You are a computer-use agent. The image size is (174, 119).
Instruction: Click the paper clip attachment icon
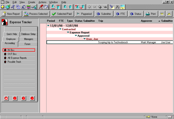(23, 7)
